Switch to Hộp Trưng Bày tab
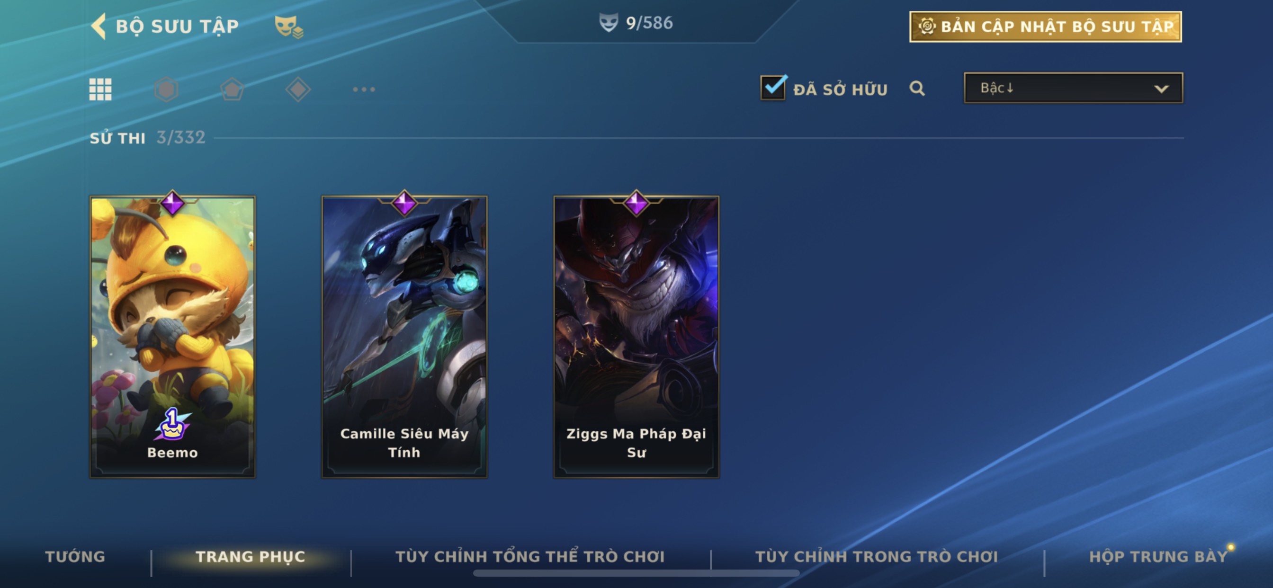Viewport: 1273px width, 588px height. [1158, 557]
